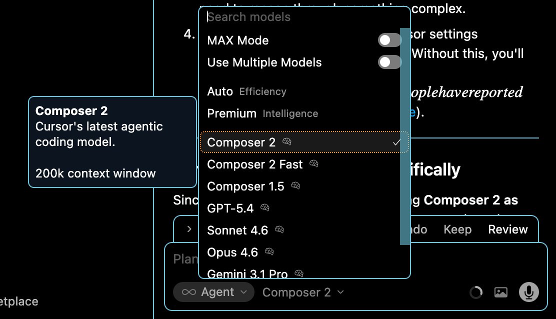This screenshot has width=556, height=319.
Task: Click brain icon next to Sonnet 4.6
Action: pos(279,229)
